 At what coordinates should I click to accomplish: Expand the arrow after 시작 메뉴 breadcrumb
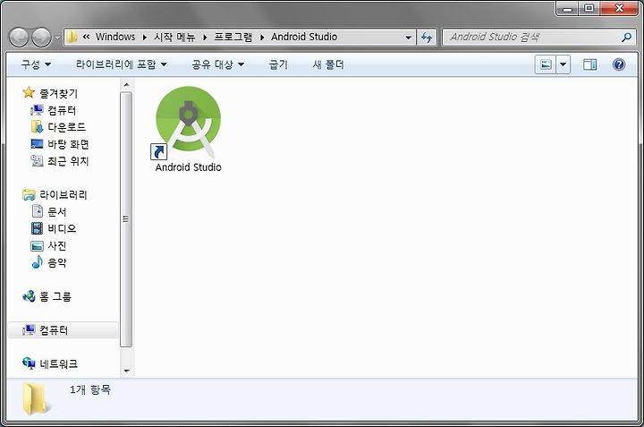tap(205, 38)
